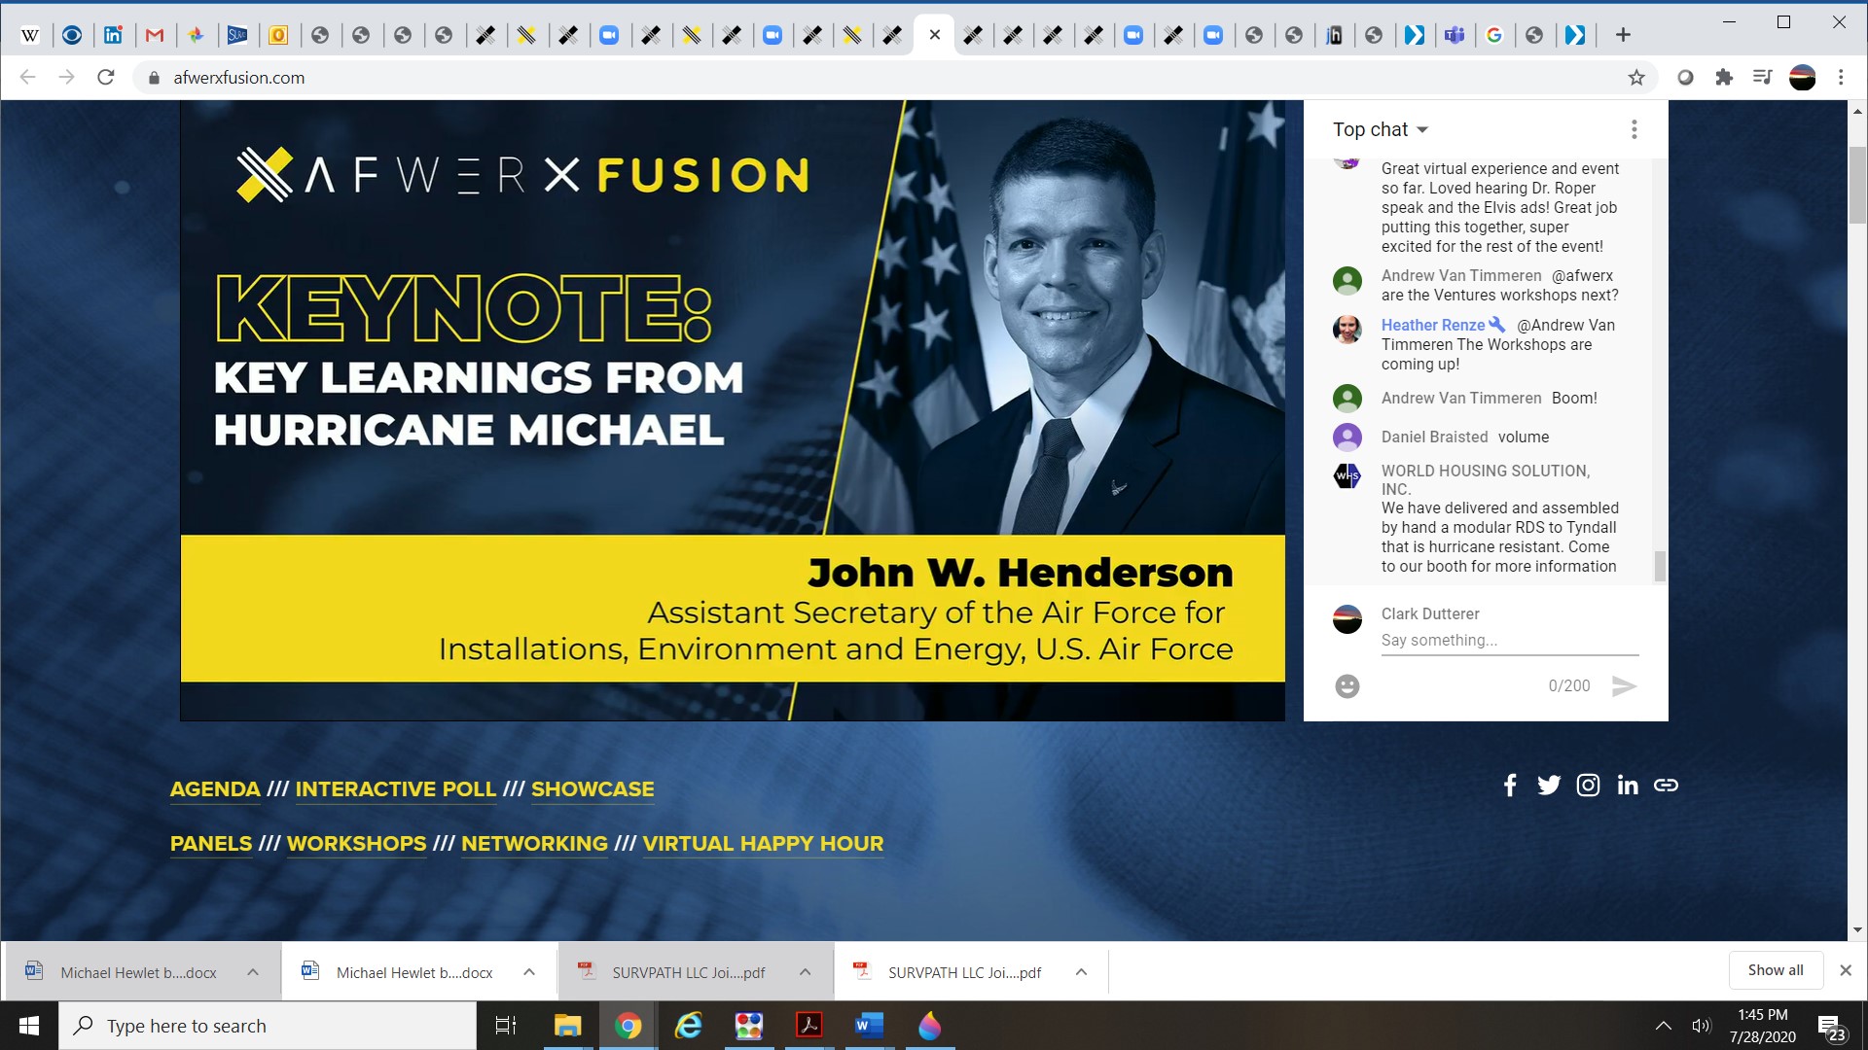
Task: Bookmark this page with the star icon
Action: [x=1636, y=78]
